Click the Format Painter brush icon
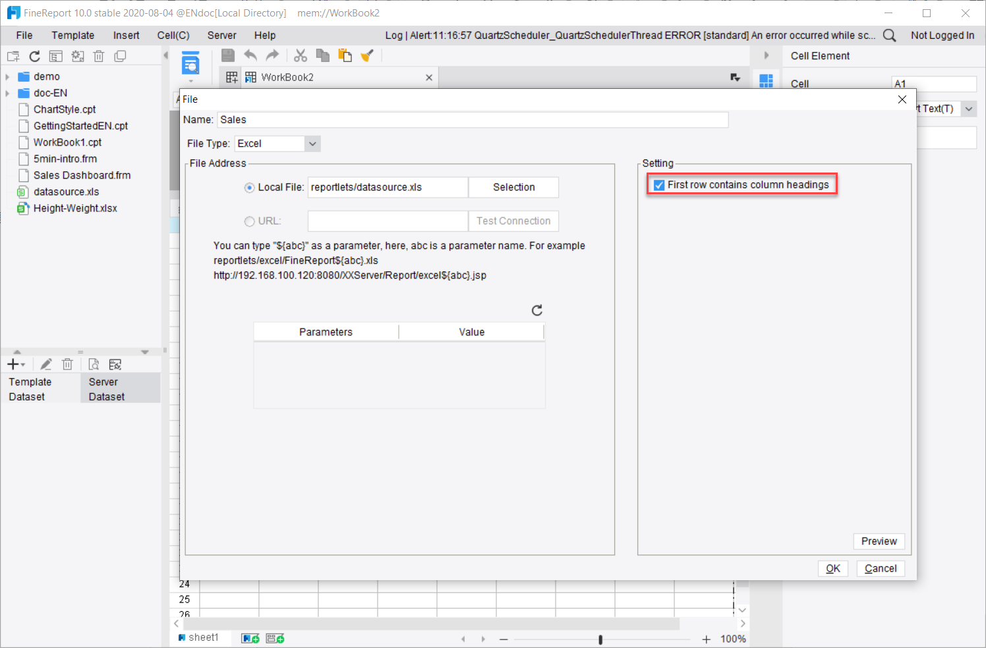This screenshot has height=648, width=986. [367, 56]
